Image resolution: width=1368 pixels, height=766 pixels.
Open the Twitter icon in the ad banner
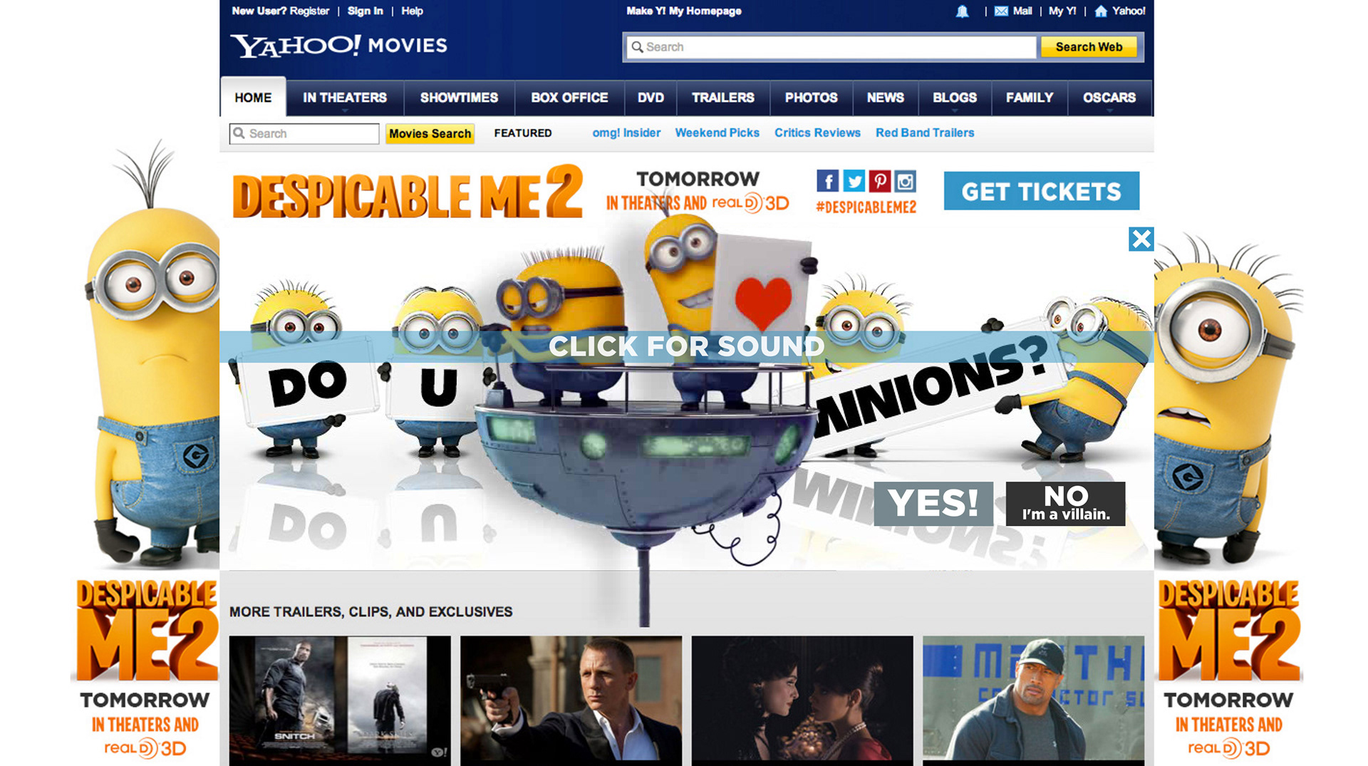(854, 181)
